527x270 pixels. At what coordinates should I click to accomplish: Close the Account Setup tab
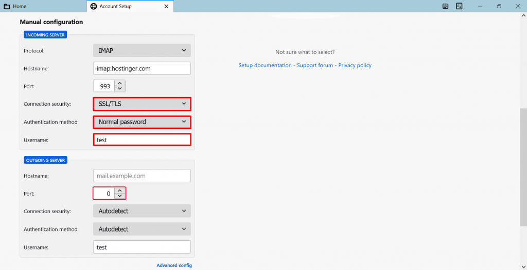pos(166,6)
